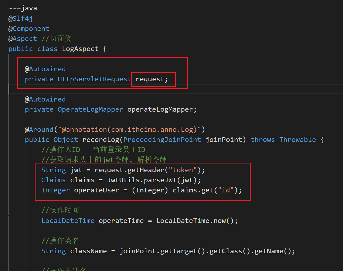Viewport: 343px width, 271px height.
Task: Click the request field inside the small red box
Action: click(x=151, y=79)
